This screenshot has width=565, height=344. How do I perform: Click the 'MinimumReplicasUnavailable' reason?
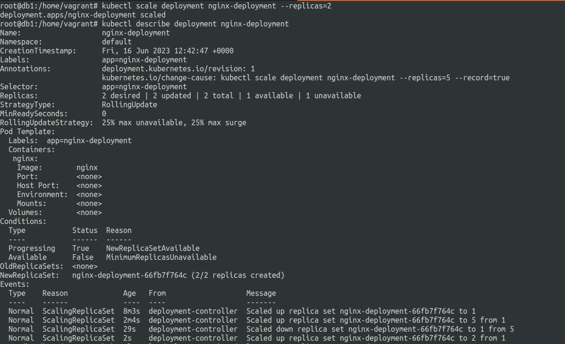coord(161,258)
